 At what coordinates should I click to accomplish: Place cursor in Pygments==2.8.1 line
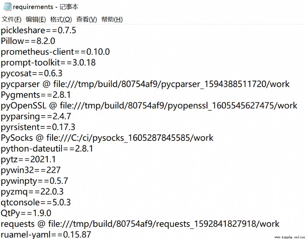(x=35, y=95)
